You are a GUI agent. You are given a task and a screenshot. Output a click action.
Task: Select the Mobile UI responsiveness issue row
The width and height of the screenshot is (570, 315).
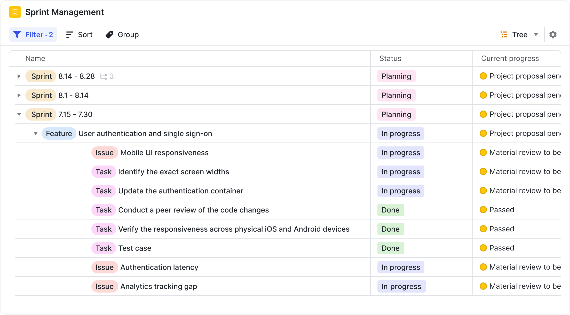(164, 153)
